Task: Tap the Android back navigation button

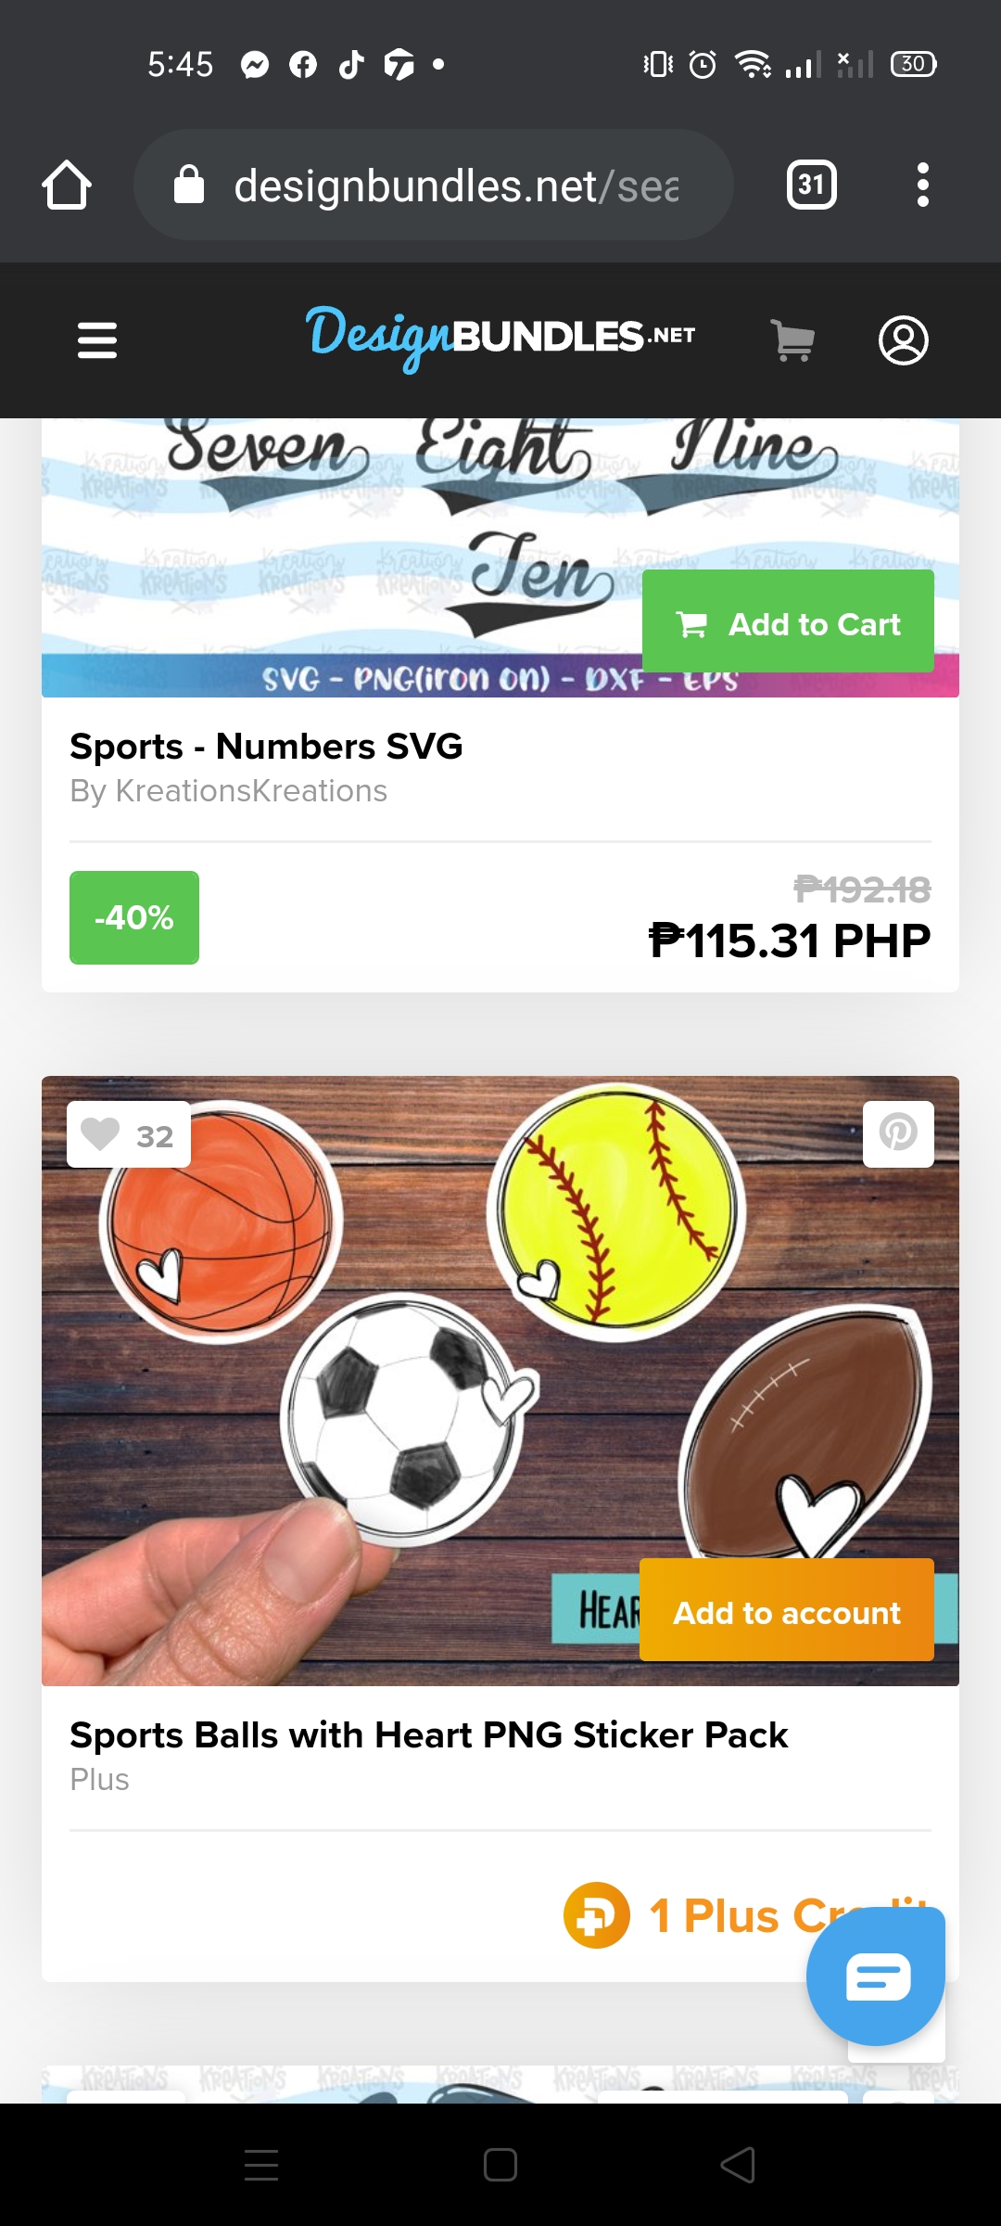Action: (738, 2166)
